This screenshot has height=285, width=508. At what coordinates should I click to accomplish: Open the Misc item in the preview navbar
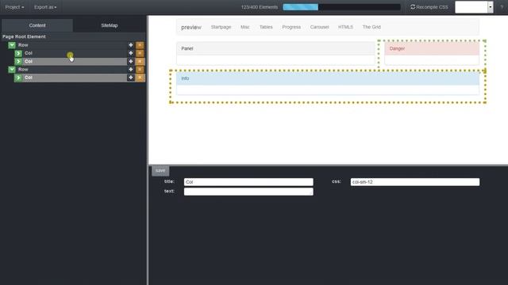[245, 27]
